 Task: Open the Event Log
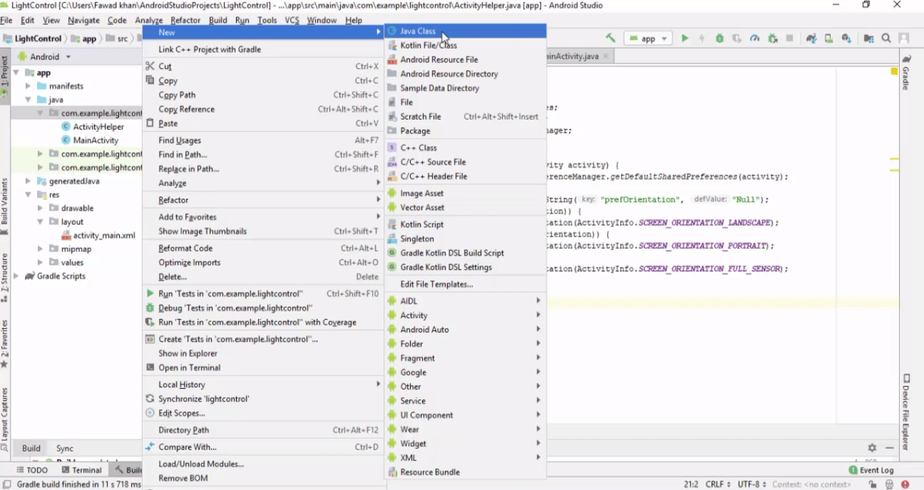876,470
